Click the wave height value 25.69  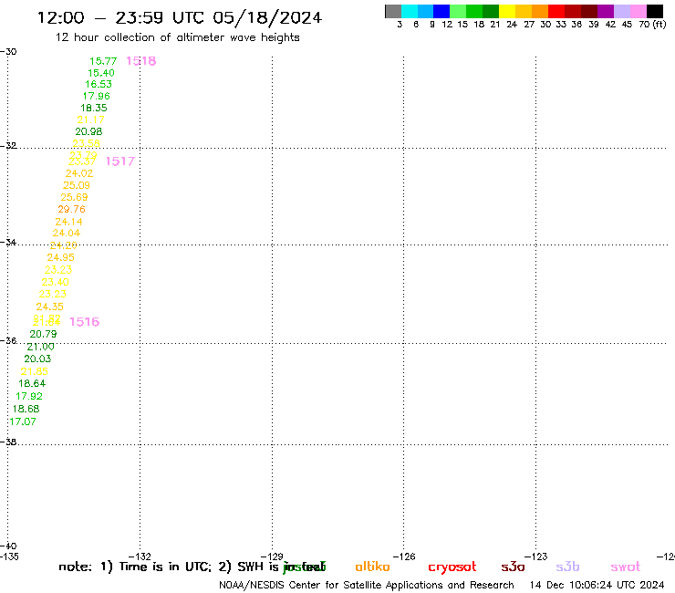click(x=74, y=197)
